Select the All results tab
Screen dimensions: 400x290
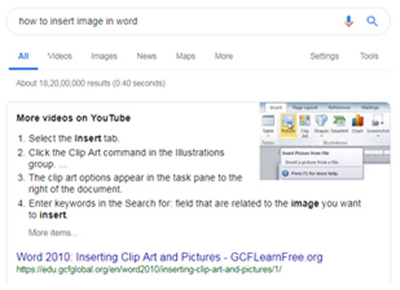23,56
